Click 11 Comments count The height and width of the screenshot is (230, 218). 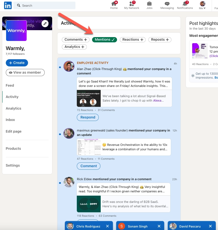(x=106, y=159)
